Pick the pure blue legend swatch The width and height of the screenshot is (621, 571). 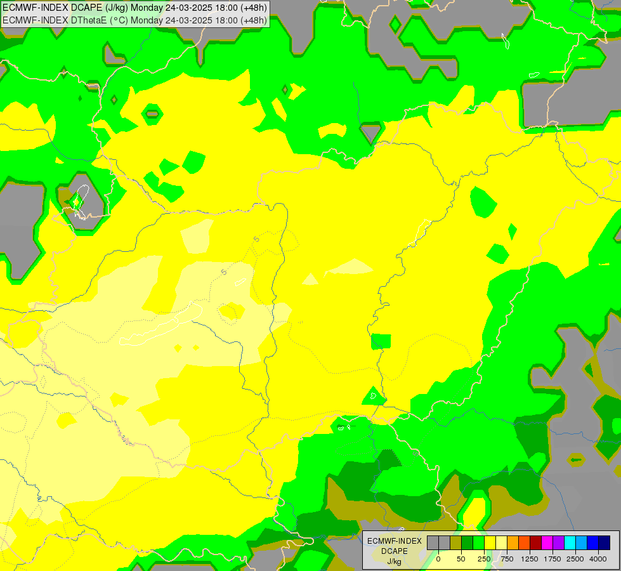(593, 542)
